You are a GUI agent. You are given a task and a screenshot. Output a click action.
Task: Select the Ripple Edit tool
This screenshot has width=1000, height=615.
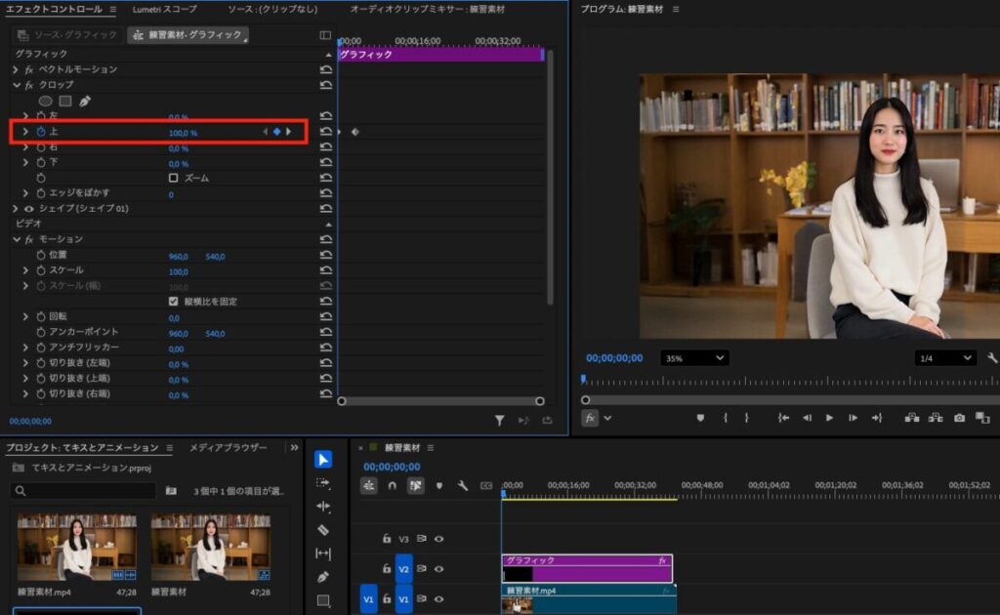point(323,507)
